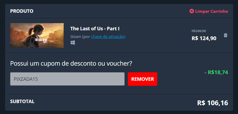Click the R$ 124,90 discounted price
The height and width of the screenshot is (114, 238).
click(204, 38)
